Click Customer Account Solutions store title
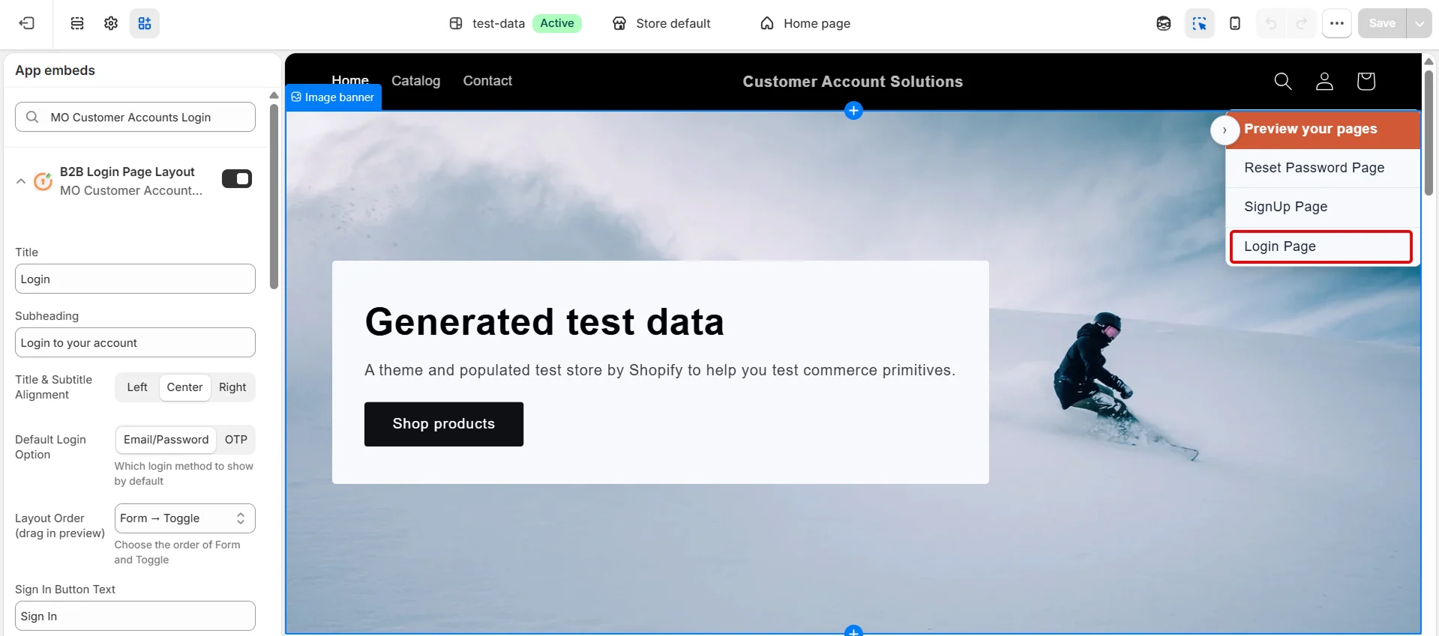This screenshot has height=636, width=1439. coord(853,82)
